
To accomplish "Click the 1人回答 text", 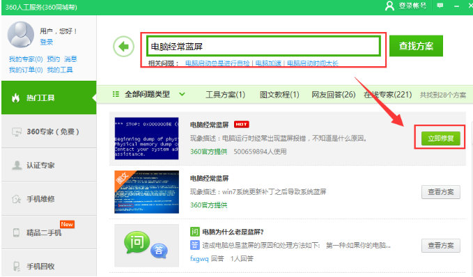I will coord(242,259).
